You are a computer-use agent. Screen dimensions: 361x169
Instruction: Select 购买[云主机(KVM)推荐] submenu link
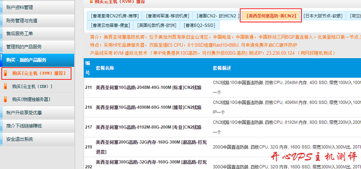[x=39, y=73]
